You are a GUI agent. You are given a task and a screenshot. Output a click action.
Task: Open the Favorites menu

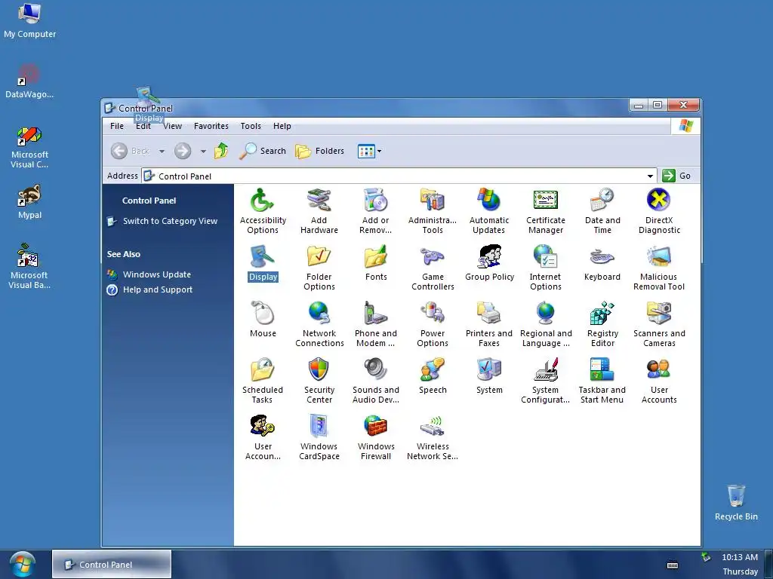[211, 126]
